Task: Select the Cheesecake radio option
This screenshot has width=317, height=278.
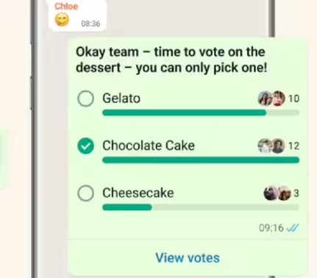Action: pyautogui.click(x=85, y=193)
